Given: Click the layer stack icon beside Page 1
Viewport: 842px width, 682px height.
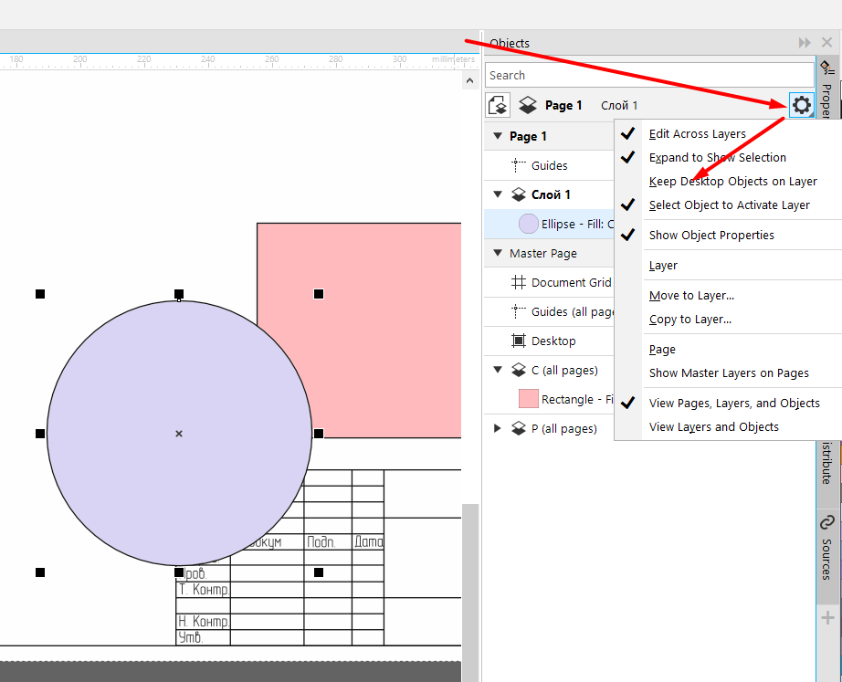Looking at the screenshot, I should click(527, 105).
